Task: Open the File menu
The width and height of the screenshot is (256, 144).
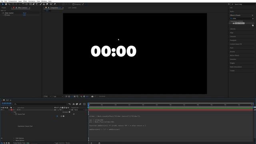Action: coord(2,1)
